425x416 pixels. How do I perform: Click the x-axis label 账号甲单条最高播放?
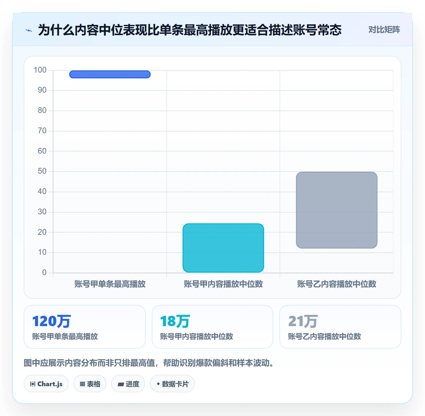click(x=110, y=284)
